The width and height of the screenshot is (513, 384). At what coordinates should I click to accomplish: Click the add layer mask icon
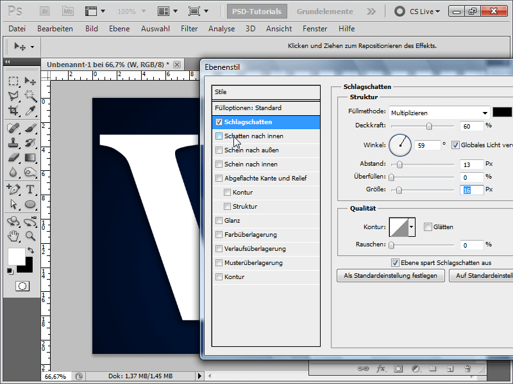click(398, 369)
